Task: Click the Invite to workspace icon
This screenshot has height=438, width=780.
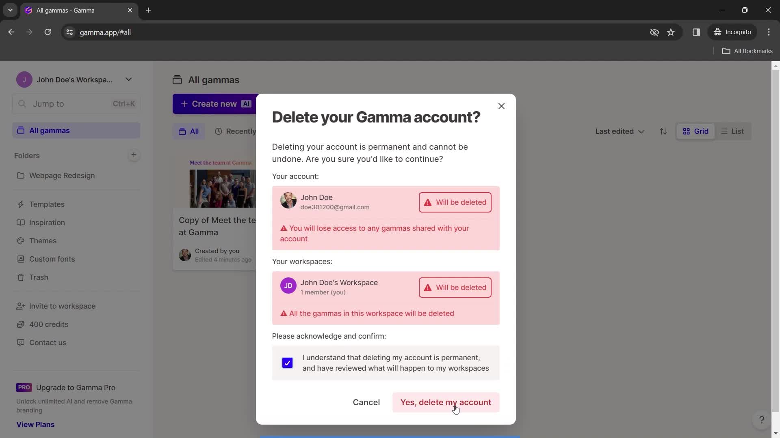Action: pyautogui.click(x=20, y=307)
